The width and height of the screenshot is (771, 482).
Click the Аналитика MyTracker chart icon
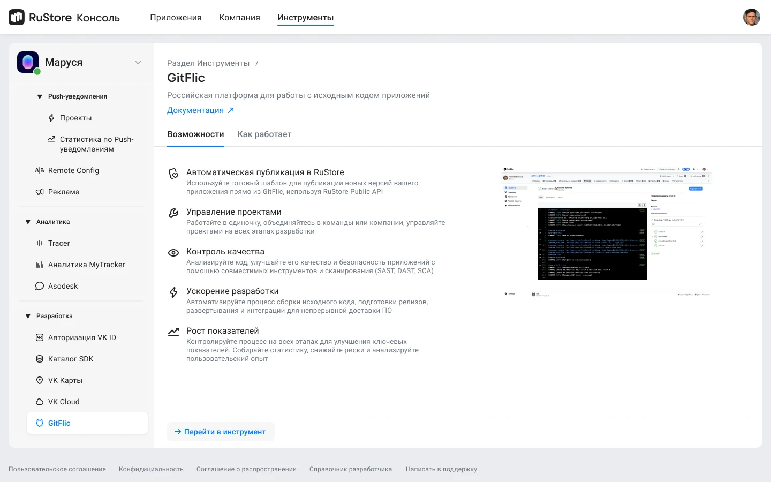[40, 265]
